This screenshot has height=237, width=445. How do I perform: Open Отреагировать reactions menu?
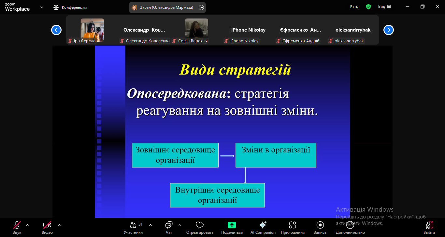(200, 228)
